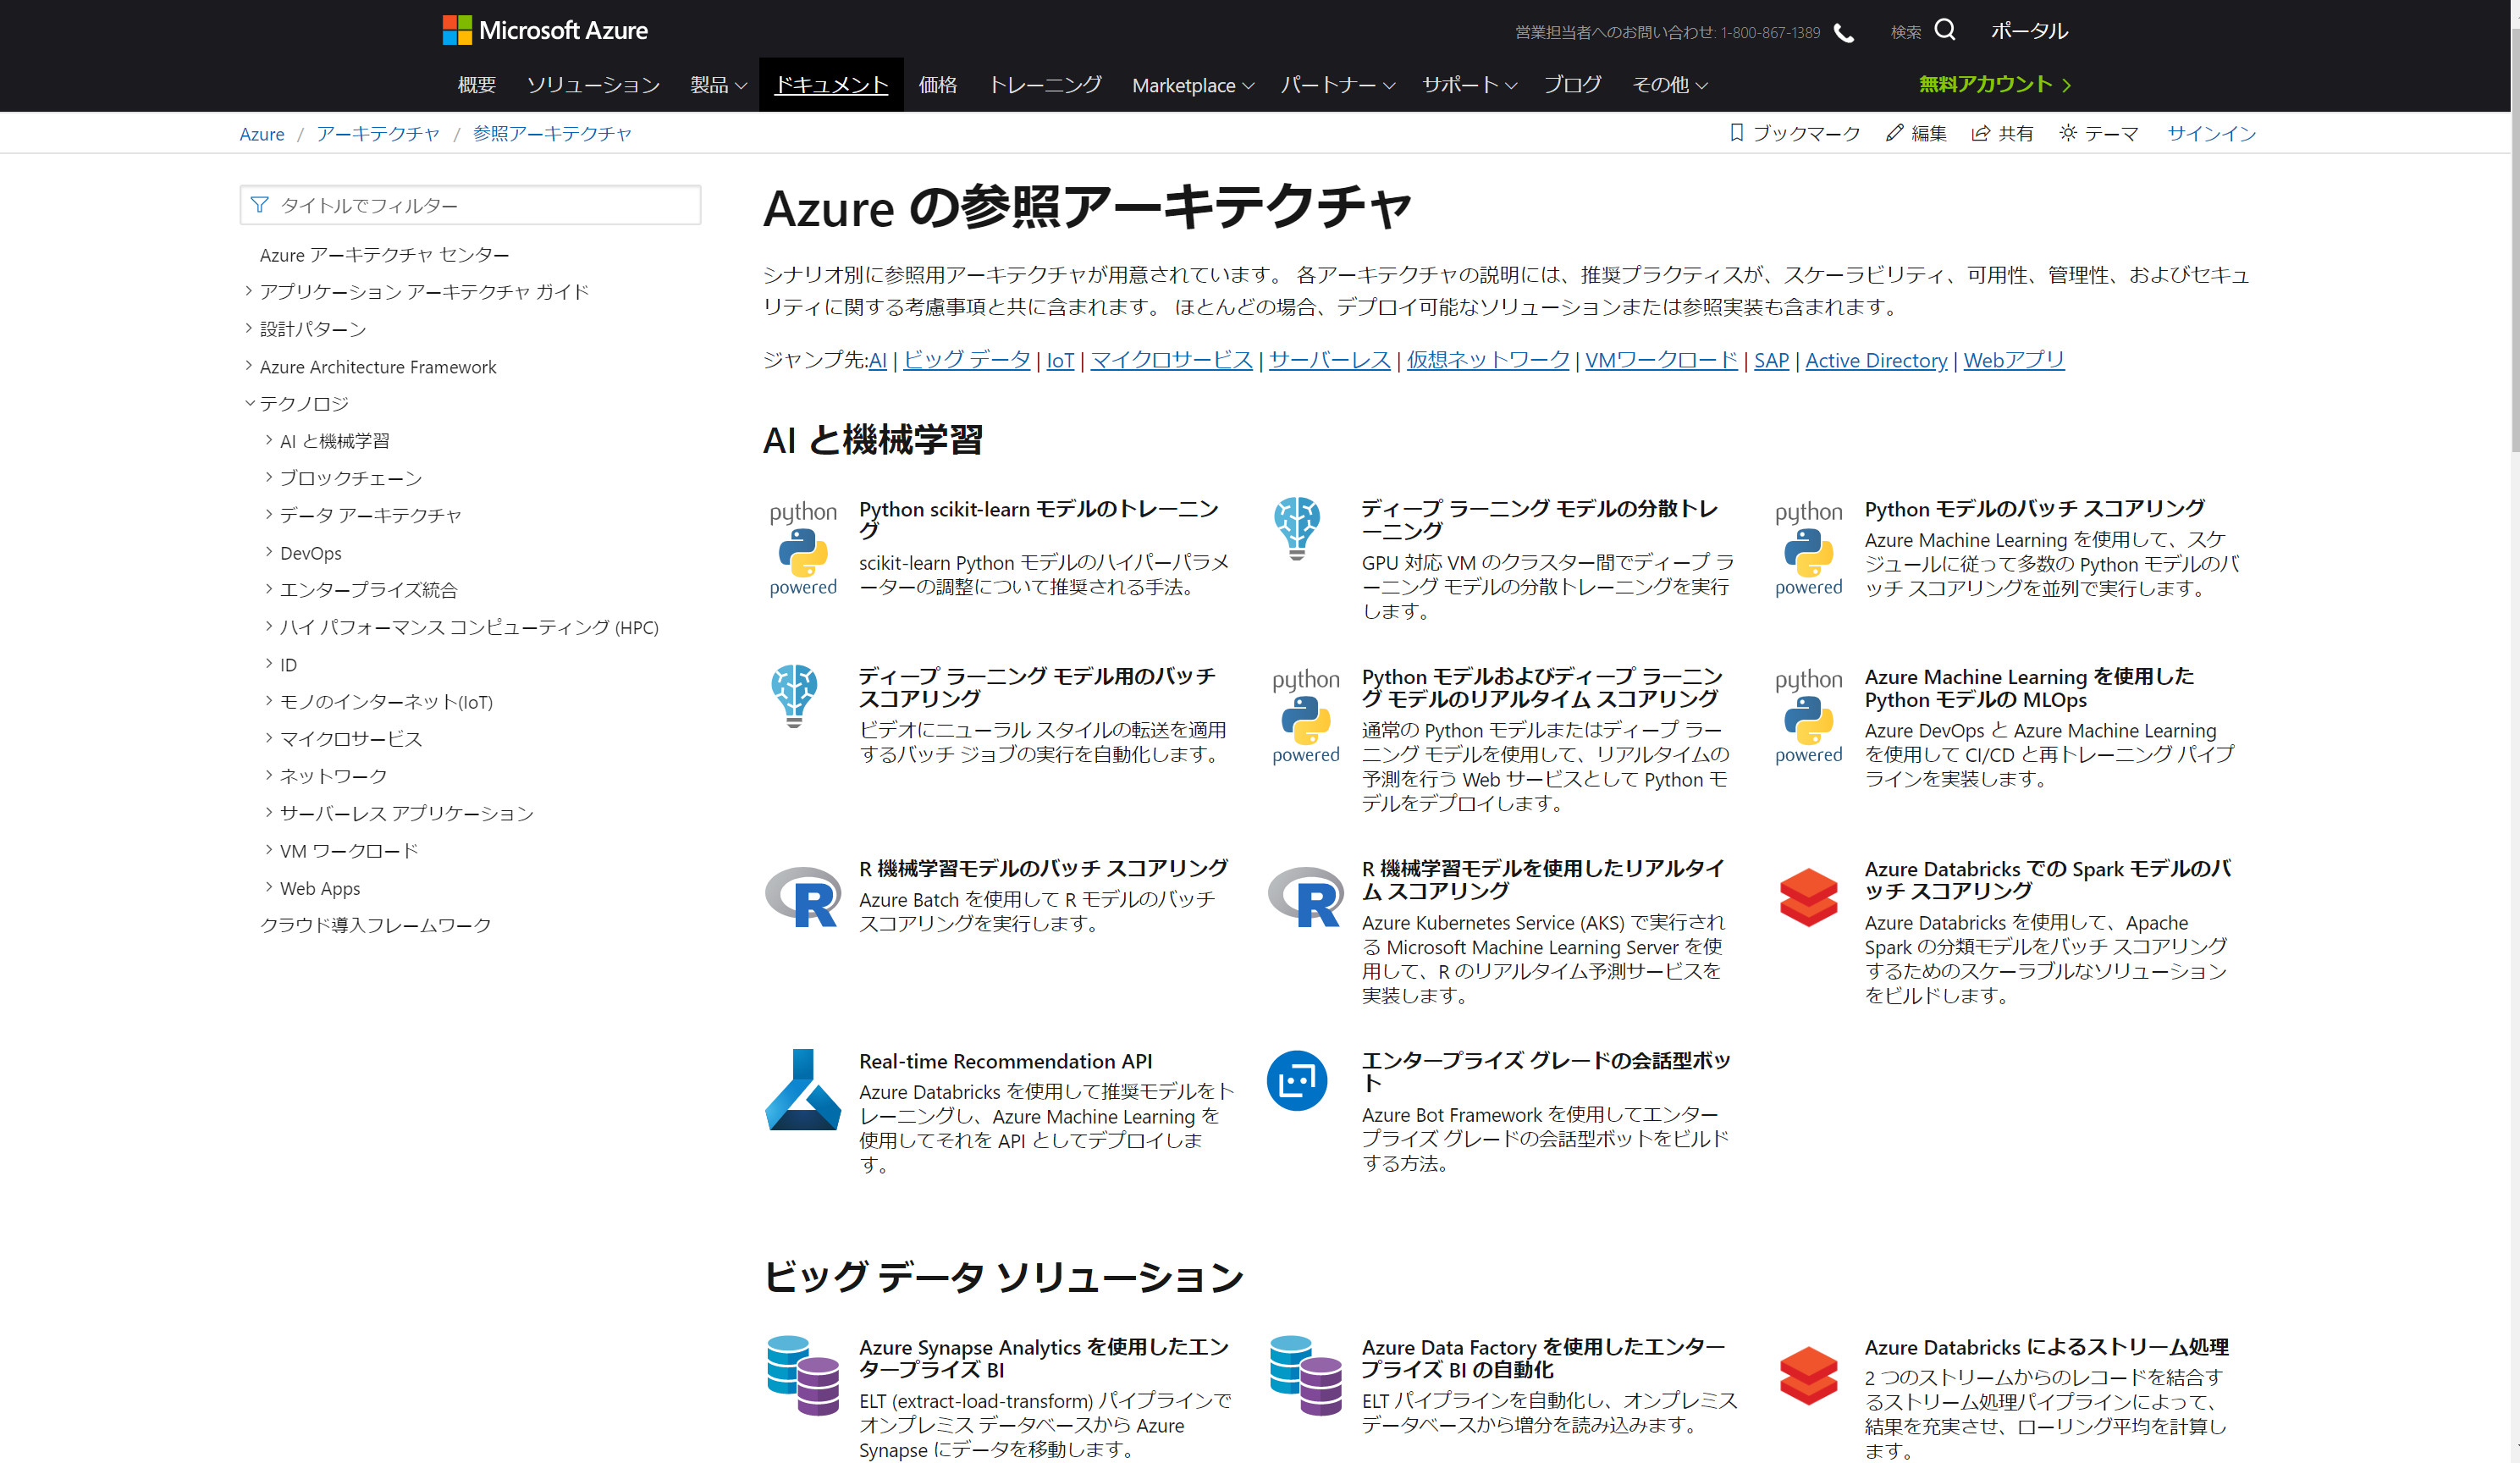This screenshot has height=1463, width=2520.
Task: Open the theme sun icon
Action: click(x=2067, y=133)
